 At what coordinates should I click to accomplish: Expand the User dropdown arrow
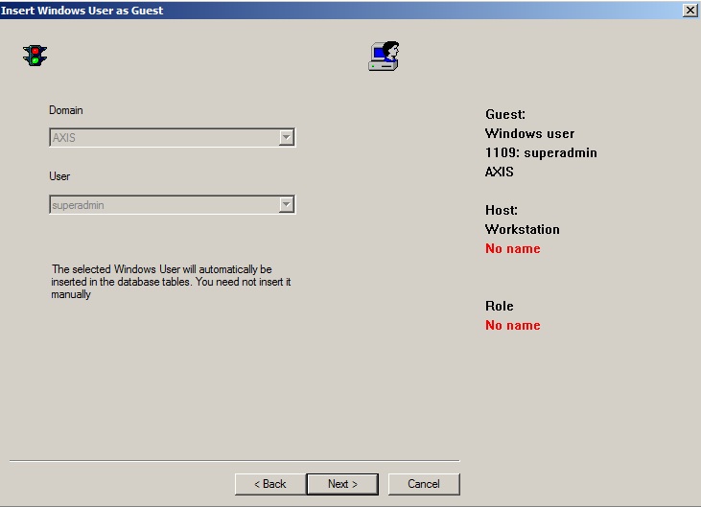coord(286,204)
